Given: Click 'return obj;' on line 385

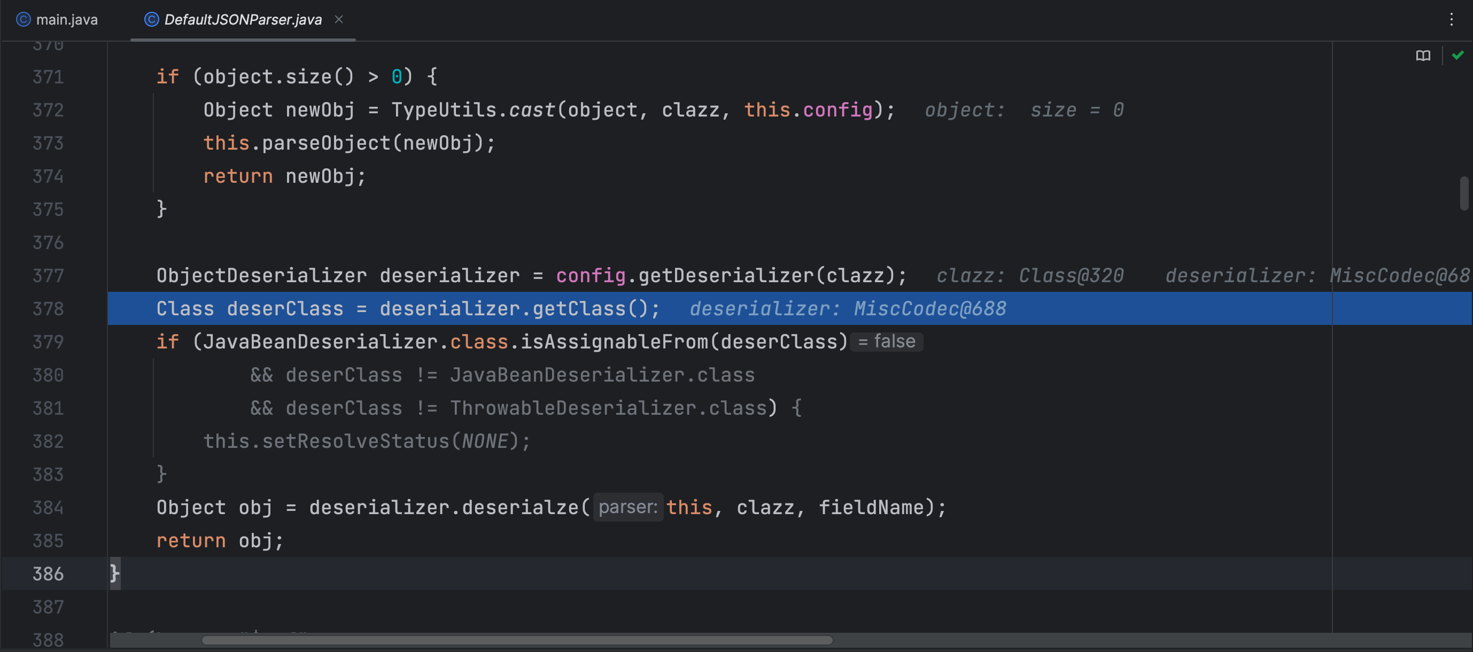Looking at the screenshot, I should [220, 541].
